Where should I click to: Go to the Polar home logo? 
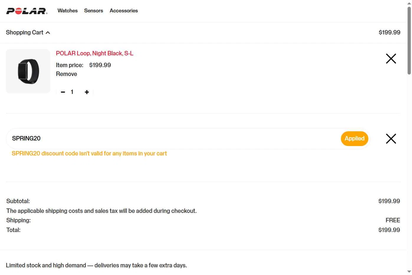[x=27, y=11]
